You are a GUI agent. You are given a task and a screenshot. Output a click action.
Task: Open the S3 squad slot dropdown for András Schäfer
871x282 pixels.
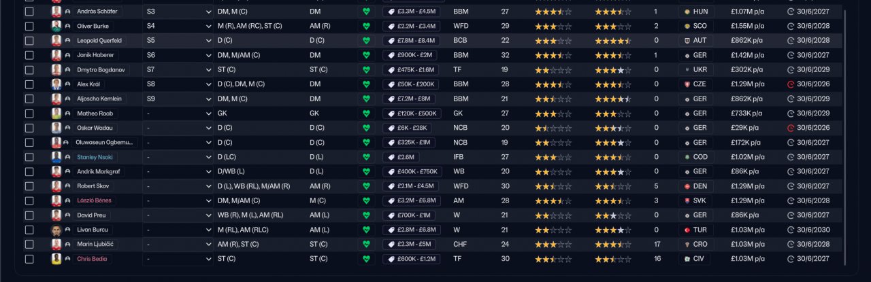point(208,12)
